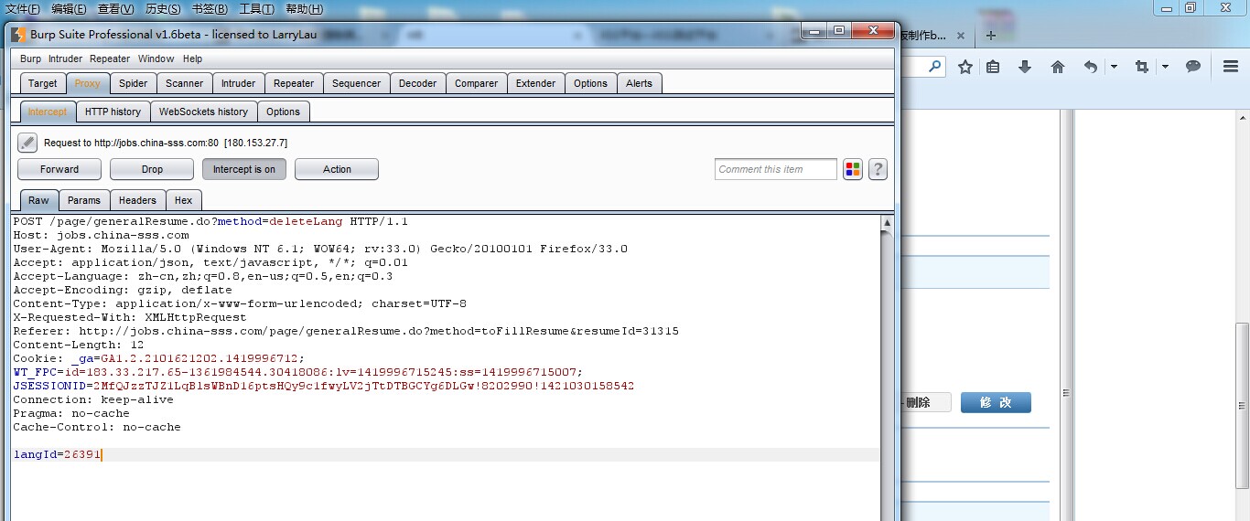Open the browser 书签(B) menu

(210, 9)
